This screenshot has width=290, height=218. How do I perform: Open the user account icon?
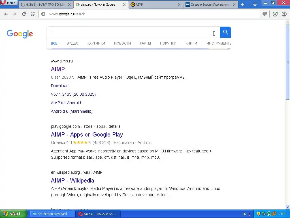click(x=284, y=14)
